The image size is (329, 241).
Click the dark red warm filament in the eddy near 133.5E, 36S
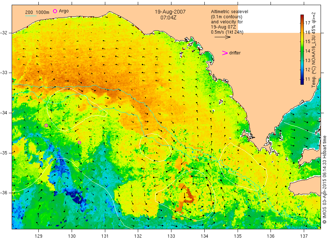coord(189,195)
